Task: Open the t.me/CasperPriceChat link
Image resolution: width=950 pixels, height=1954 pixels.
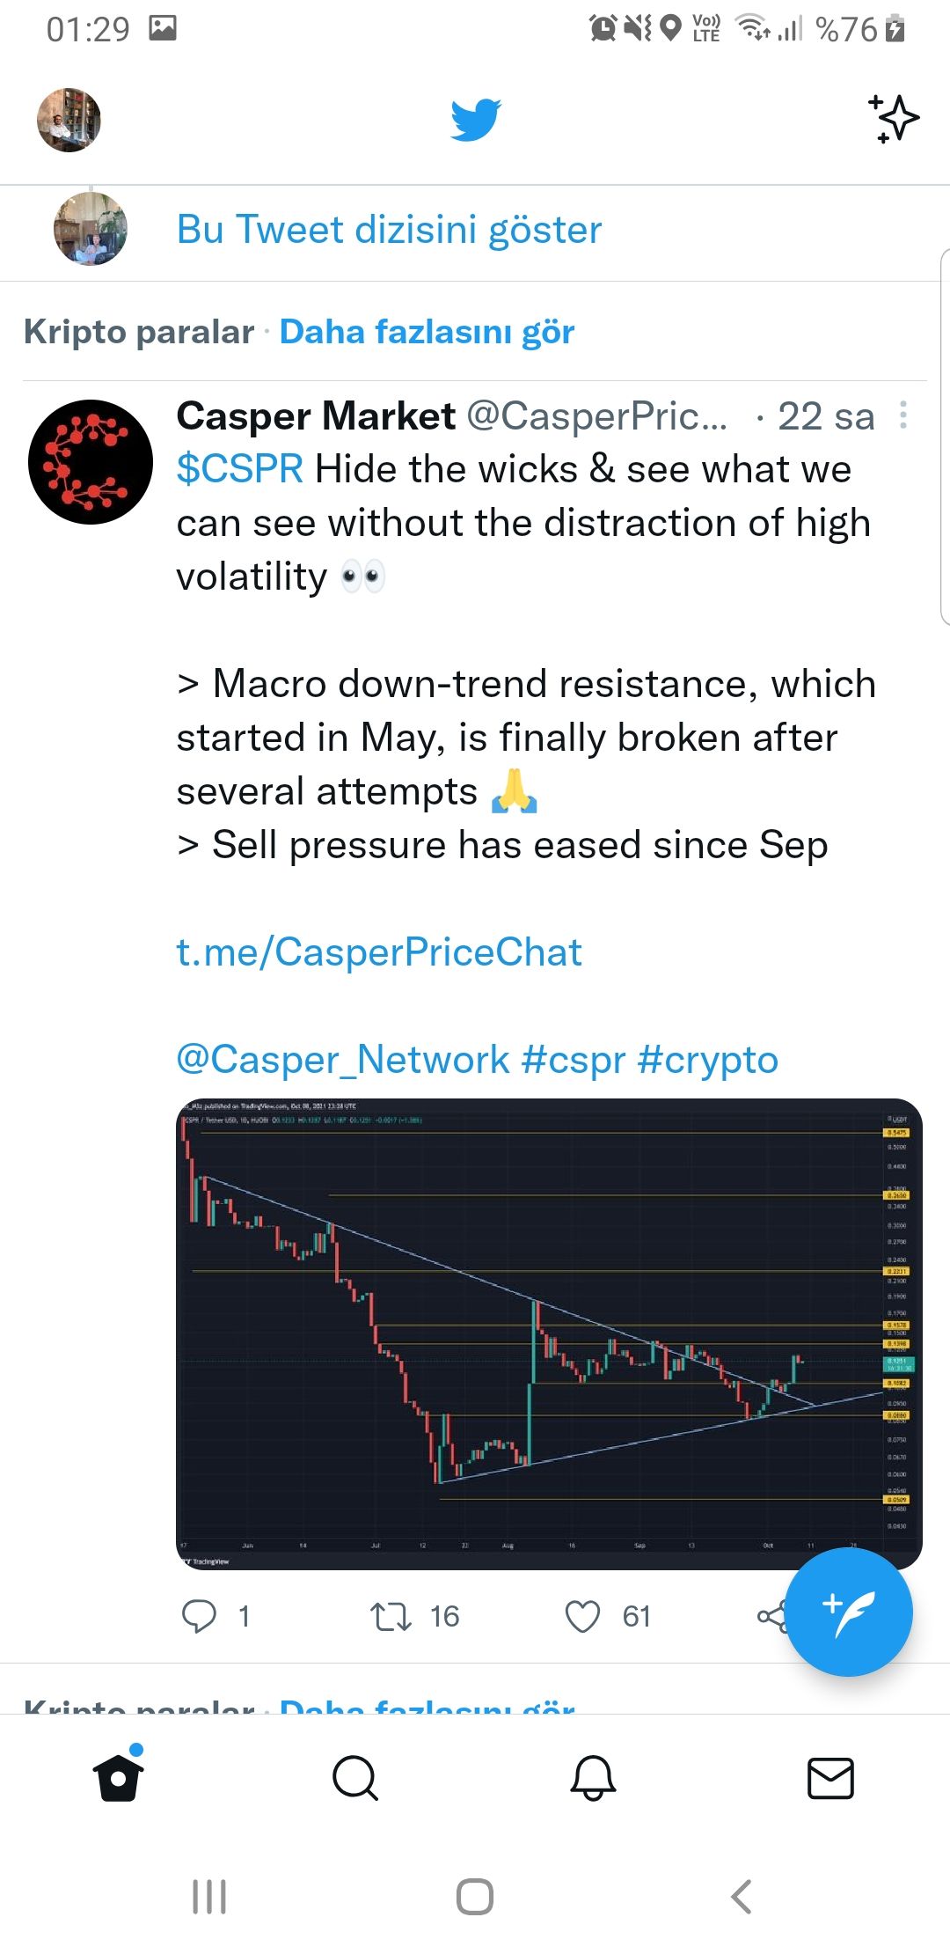Action: (379, 952)
